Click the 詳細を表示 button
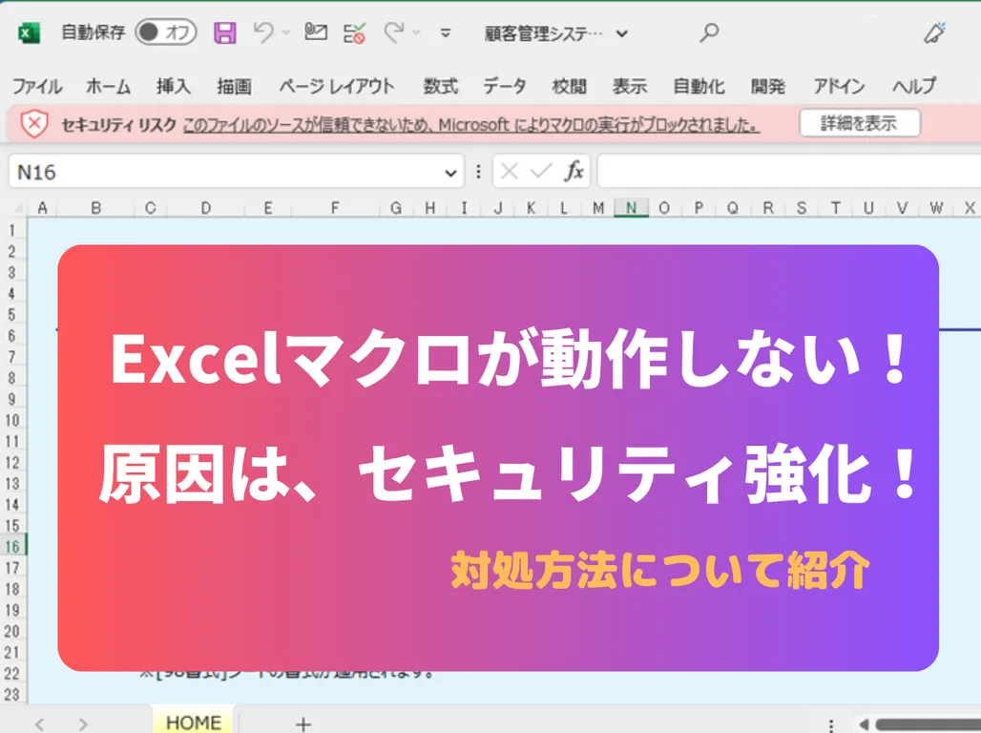 pos(860,123)
